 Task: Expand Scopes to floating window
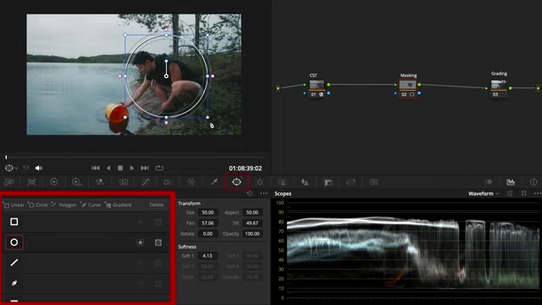click(523, 194)
